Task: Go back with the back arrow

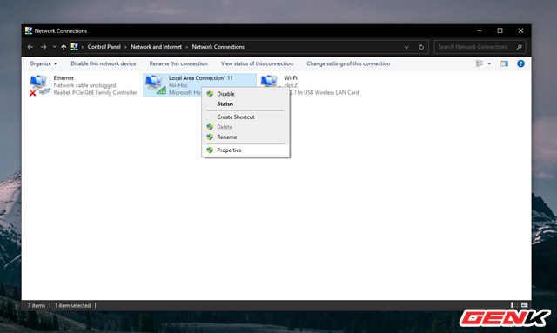Action: (x=30, y=47)
